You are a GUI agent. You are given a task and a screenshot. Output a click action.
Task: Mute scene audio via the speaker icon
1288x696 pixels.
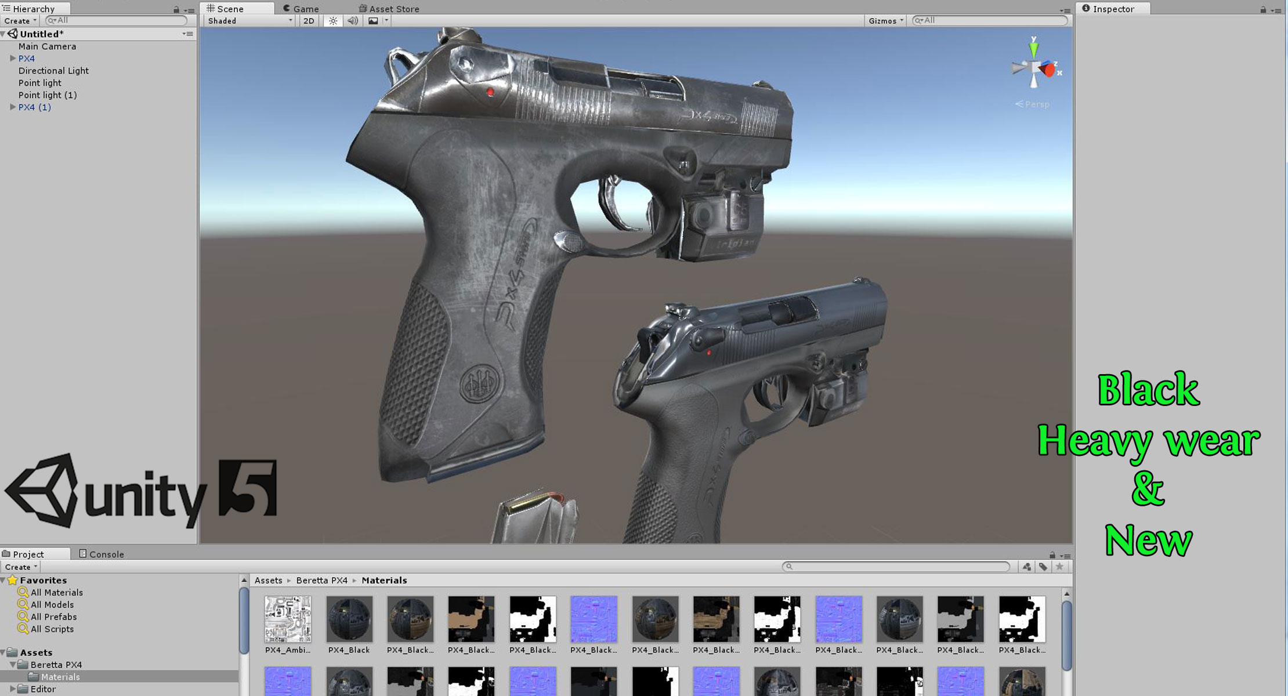pyautogui.click(x=352, y=21)
